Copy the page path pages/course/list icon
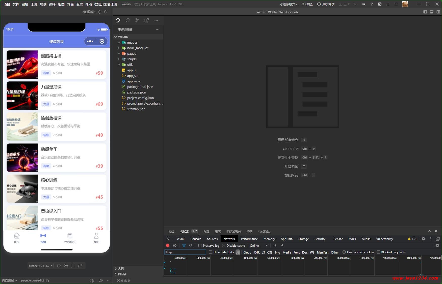442x284 pixels. (x=47, y=280)
